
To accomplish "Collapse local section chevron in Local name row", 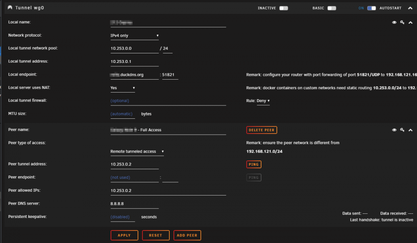I will [410, 23].
